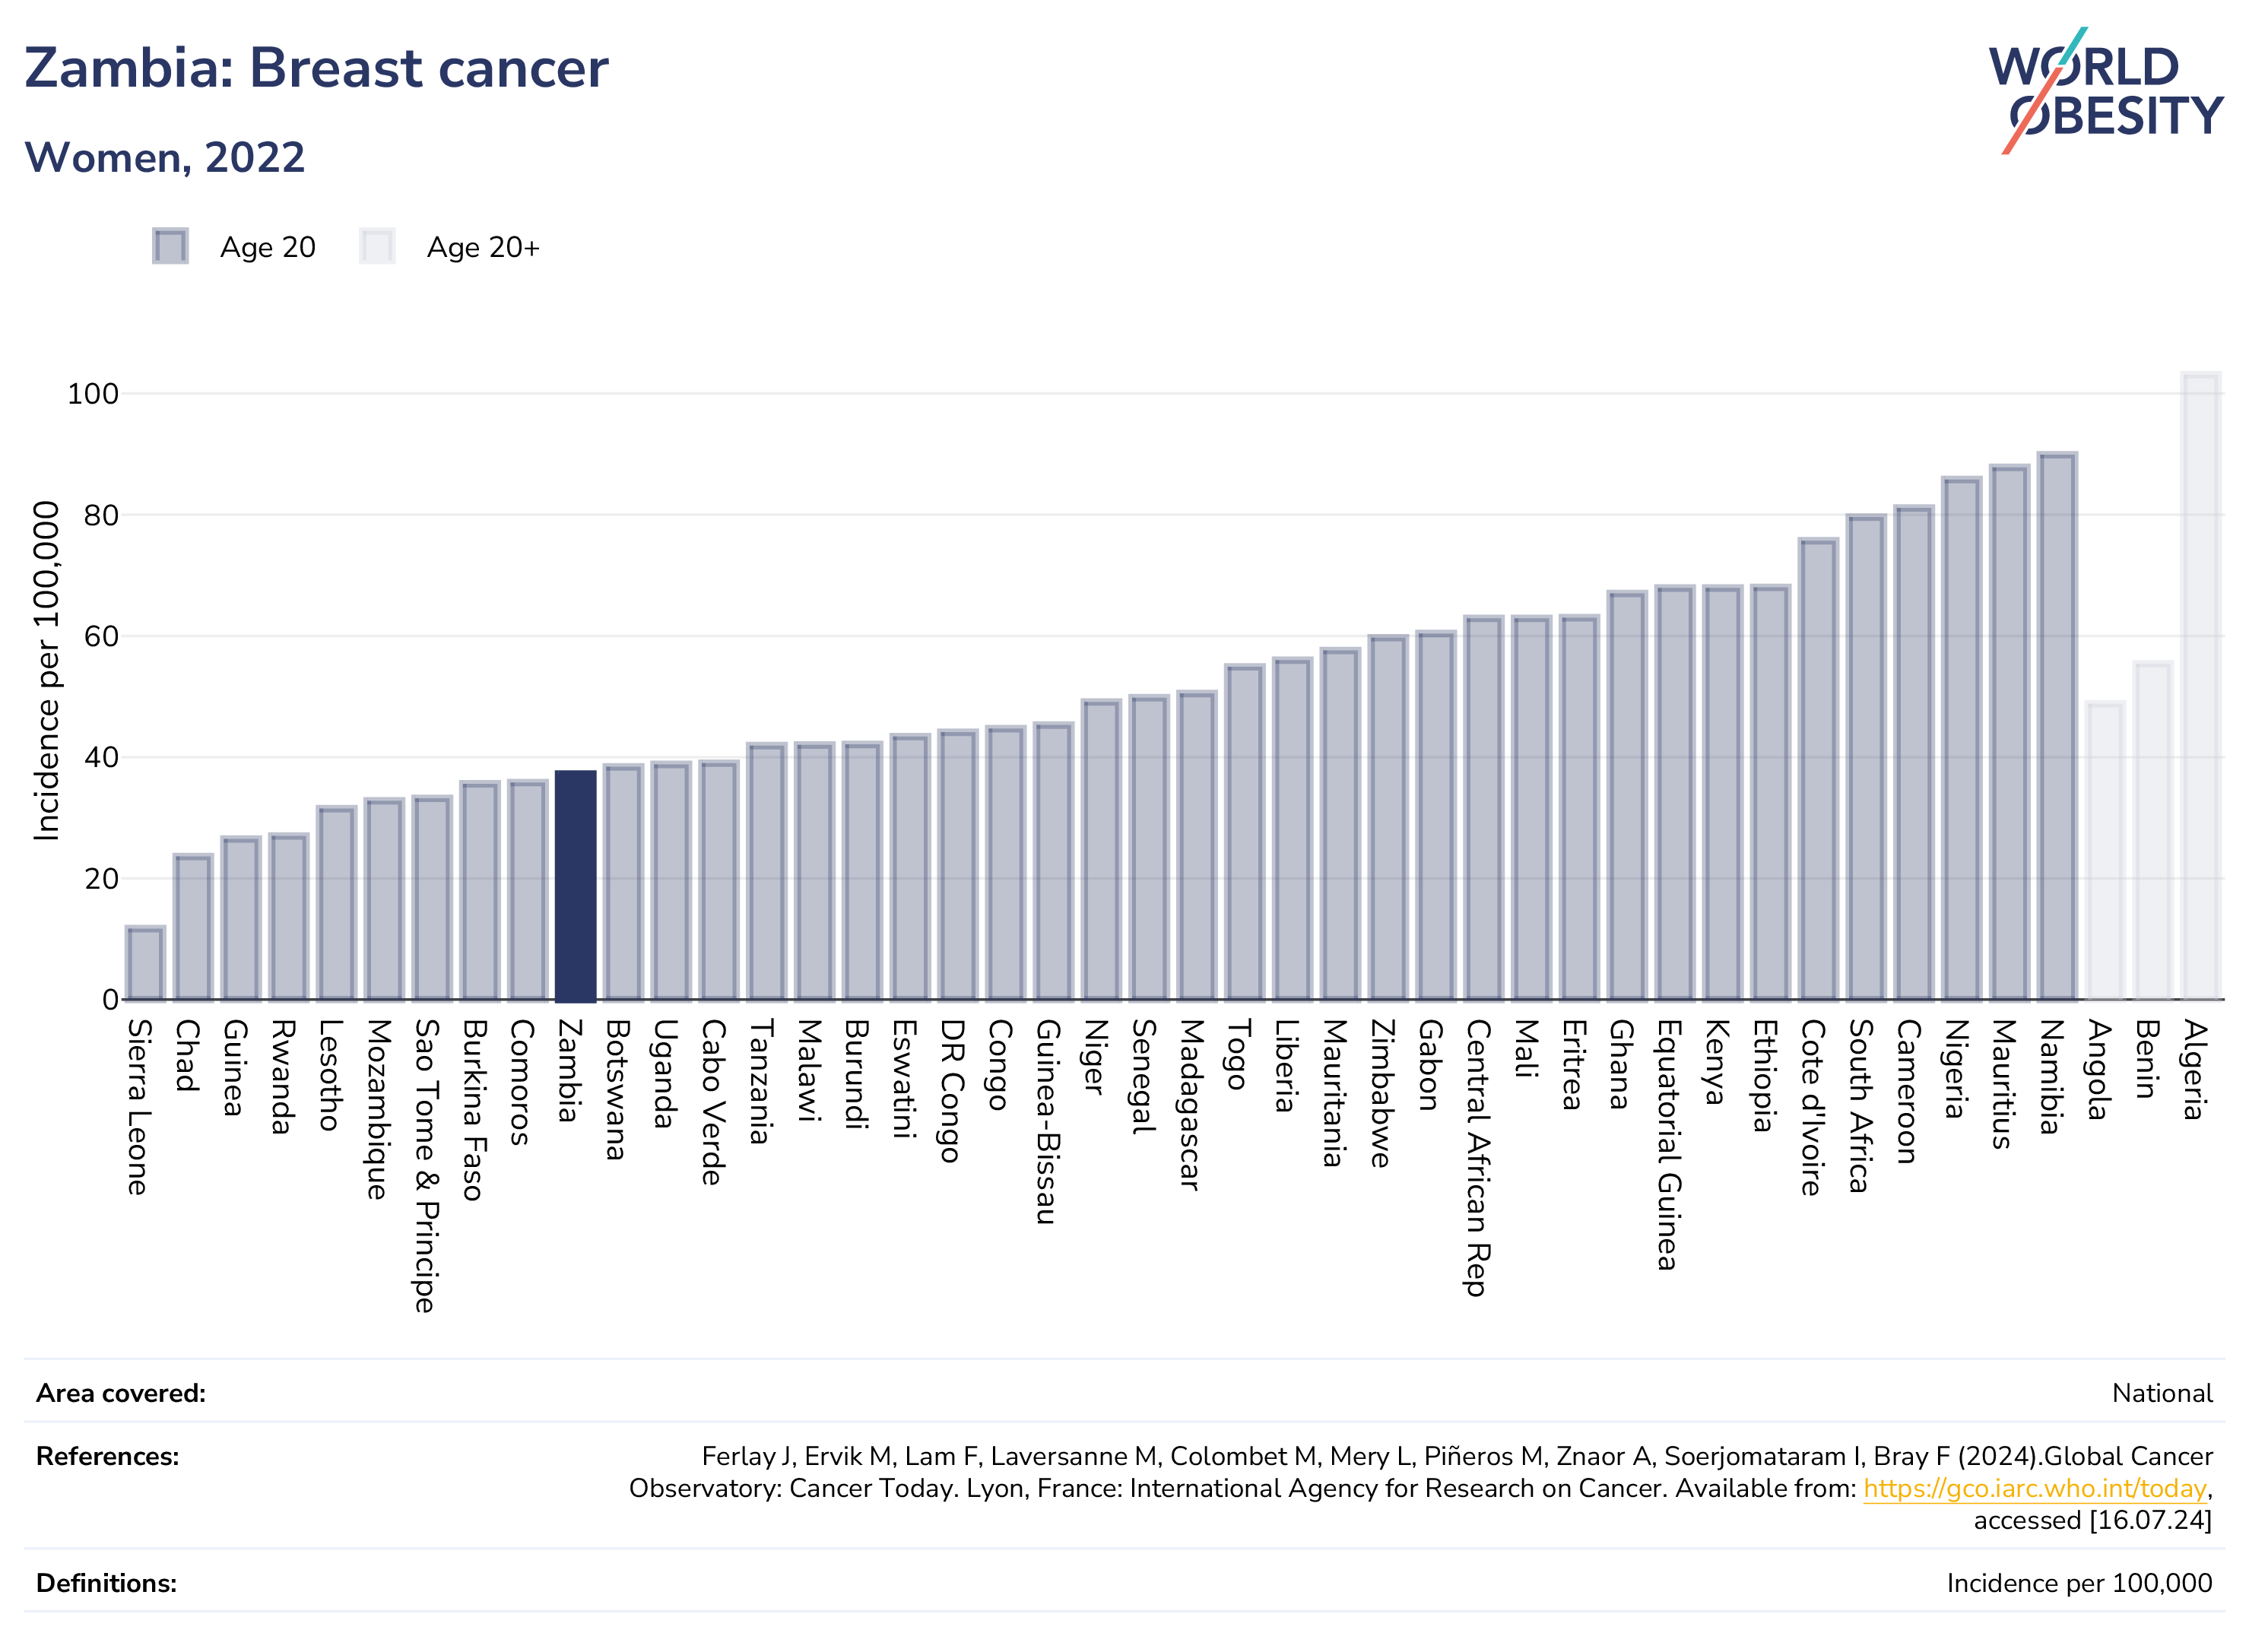This screenshot has height=1652, width=2249.
Task: Click the World Obesity logo
Action: pyautogui.click(x=2105, y=91)
